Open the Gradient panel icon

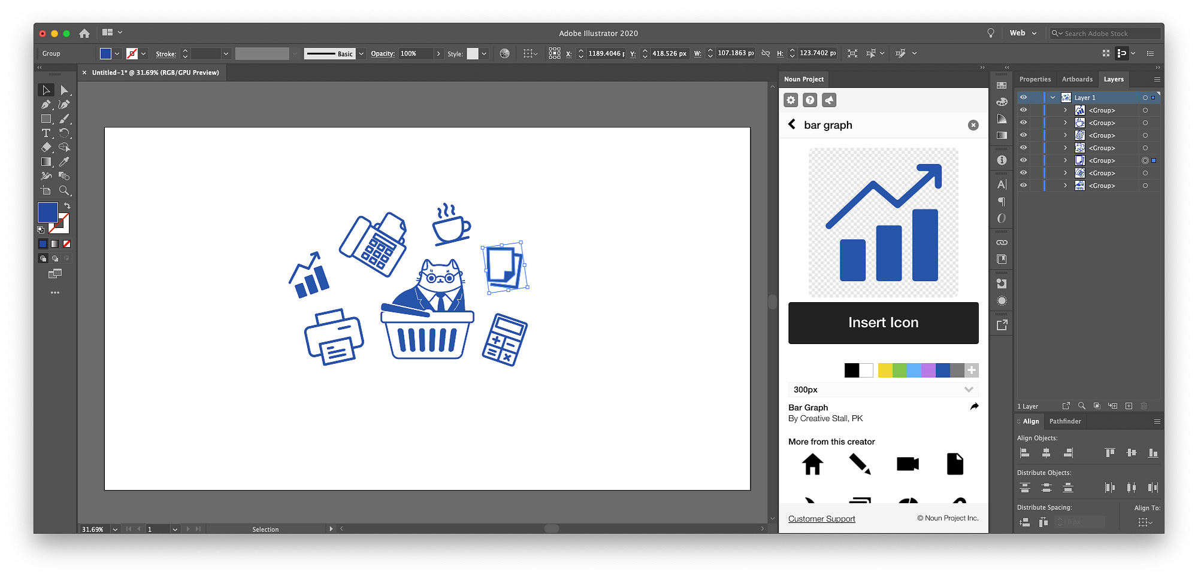(x=1002, y=135)
